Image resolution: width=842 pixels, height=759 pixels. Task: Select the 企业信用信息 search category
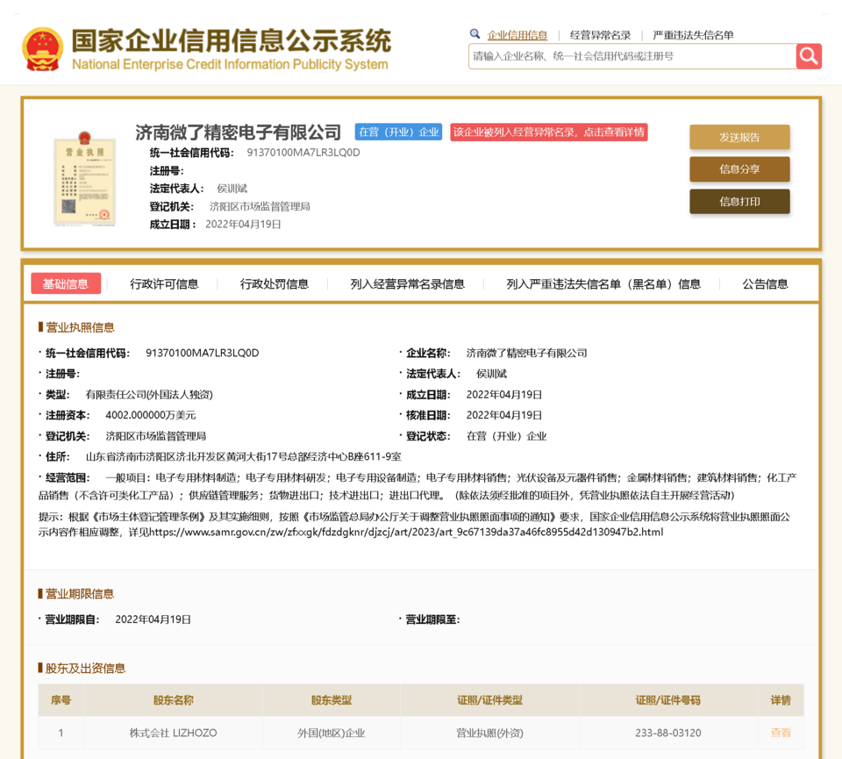click(517, 35)
